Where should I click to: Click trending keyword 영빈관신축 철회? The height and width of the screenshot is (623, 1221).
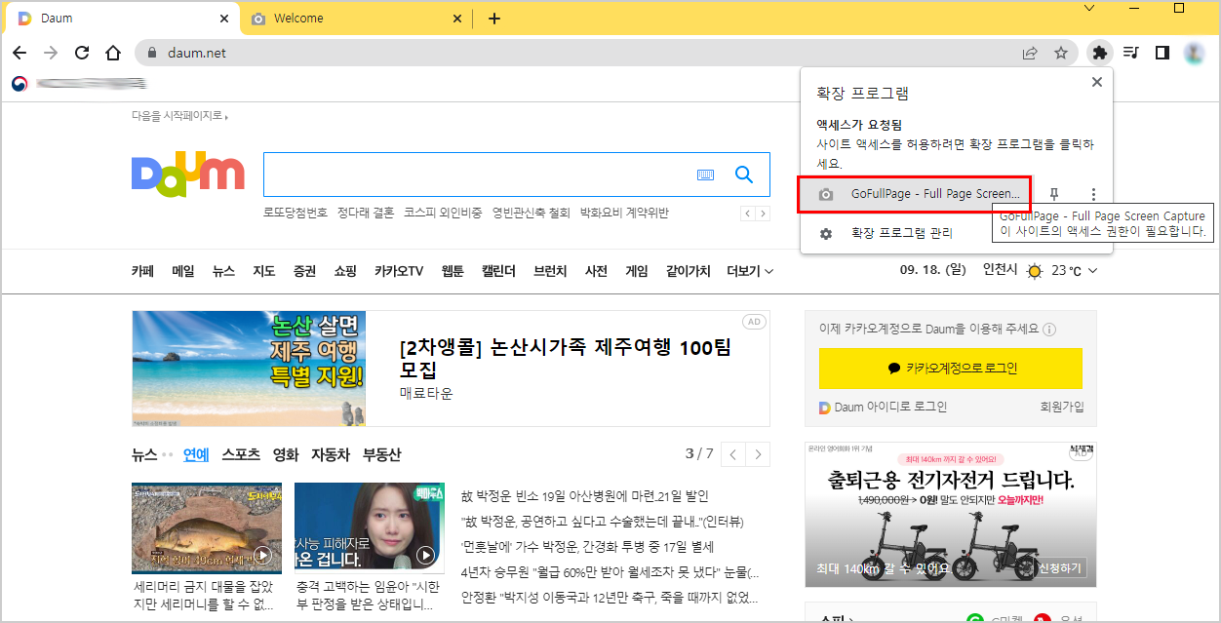click(531, 213)
